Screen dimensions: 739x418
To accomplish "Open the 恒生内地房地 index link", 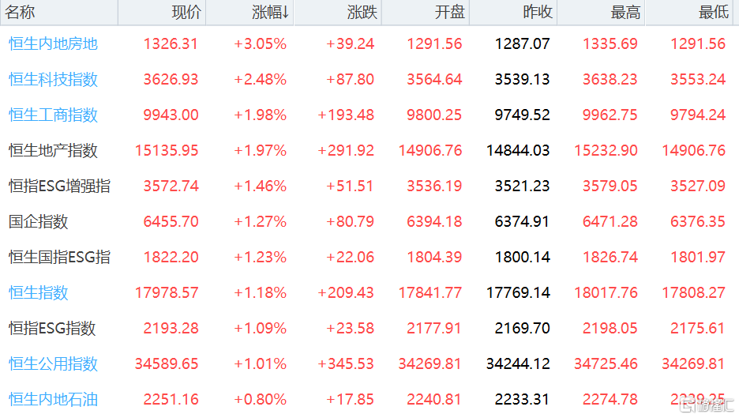I will tap(53, 43).
